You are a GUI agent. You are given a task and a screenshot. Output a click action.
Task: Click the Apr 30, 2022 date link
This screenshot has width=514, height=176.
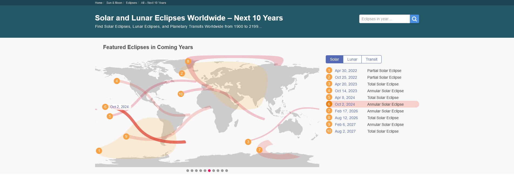pyautogui.click(x=346, y=71)
